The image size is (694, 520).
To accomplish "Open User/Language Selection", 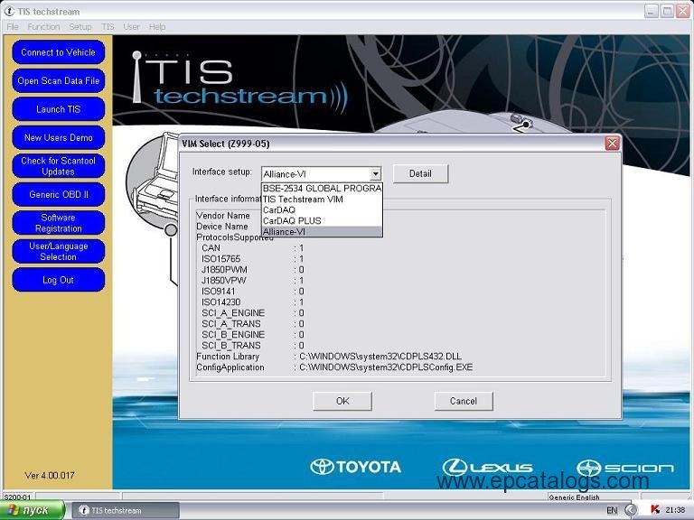I will tap(58, 251).
